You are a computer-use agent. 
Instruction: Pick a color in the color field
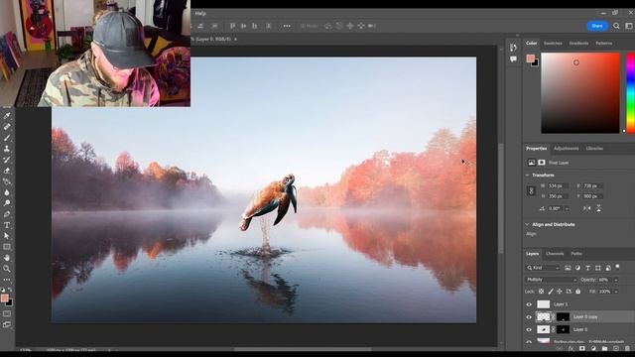tap(580, 92)
